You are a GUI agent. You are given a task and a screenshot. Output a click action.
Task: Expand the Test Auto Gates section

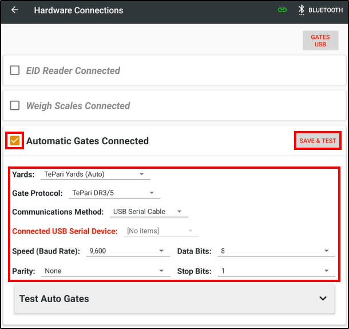click(174, 299)
